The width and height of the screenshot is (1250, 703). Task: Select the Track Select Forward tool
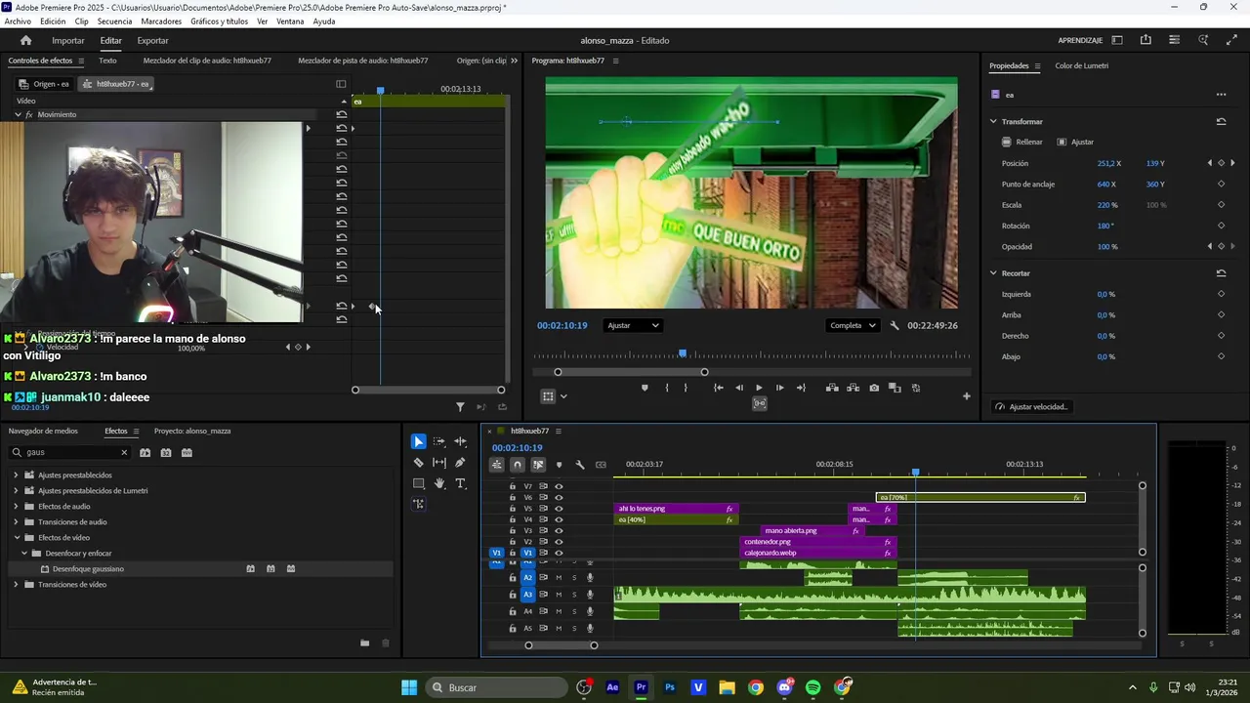click(439, 441)
